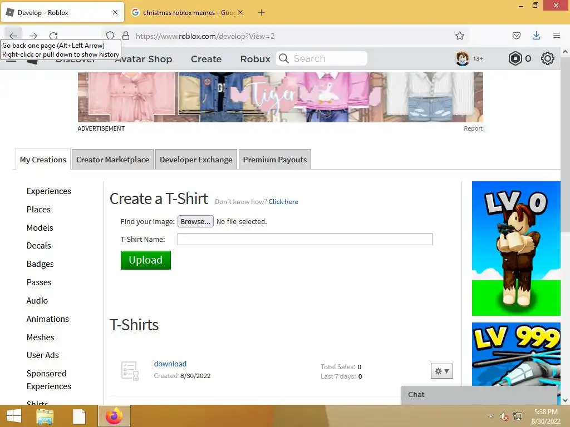The width and height of the screenshot is (570, 427).
Task: Open User Ads in the sidebar
Action: click(x=42, y=355)
